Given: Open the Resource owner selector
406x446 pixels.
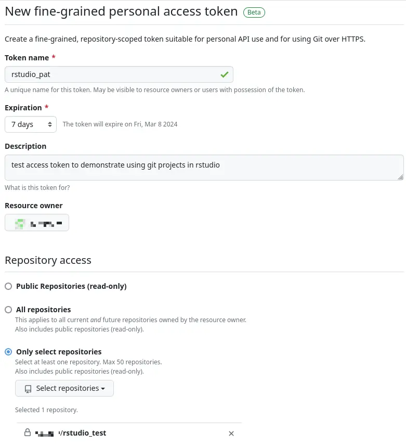Looking at the screenshot, I should (37, 222).
